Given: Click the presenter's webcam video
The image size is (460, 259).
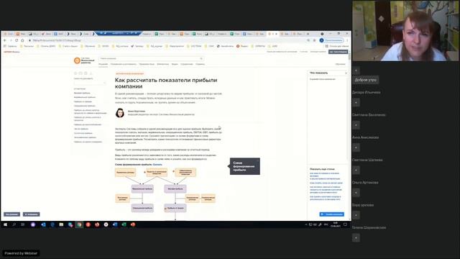Looking at the screenshot, I should point(405,30).
